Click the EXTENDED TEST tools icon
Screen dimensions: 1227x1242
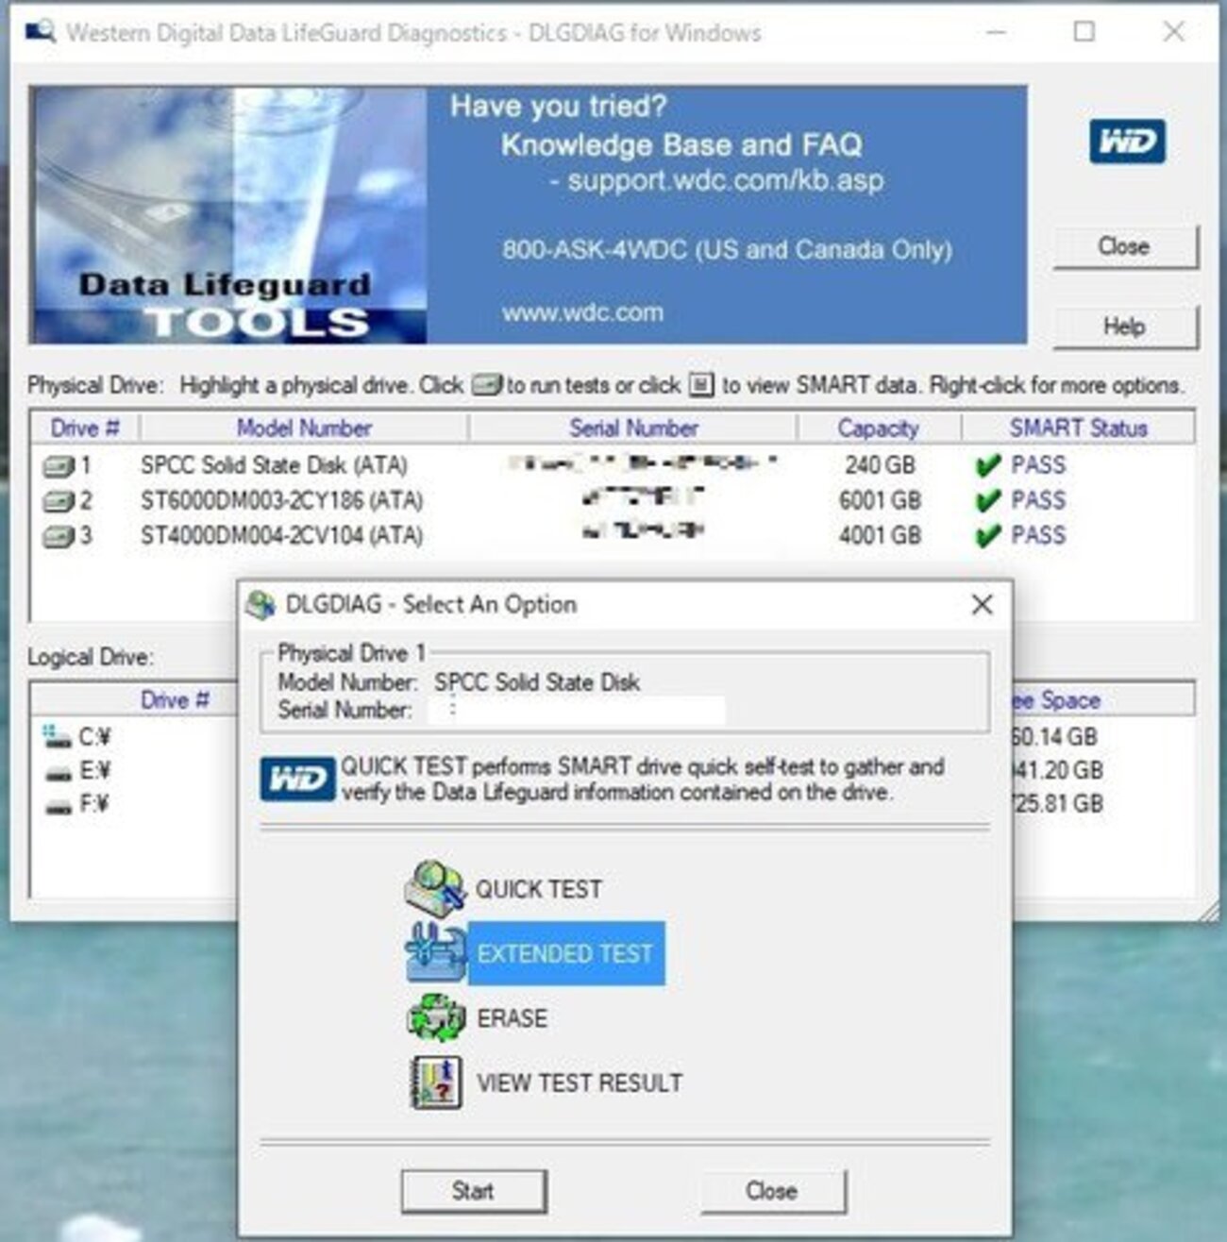coord(435,952)
